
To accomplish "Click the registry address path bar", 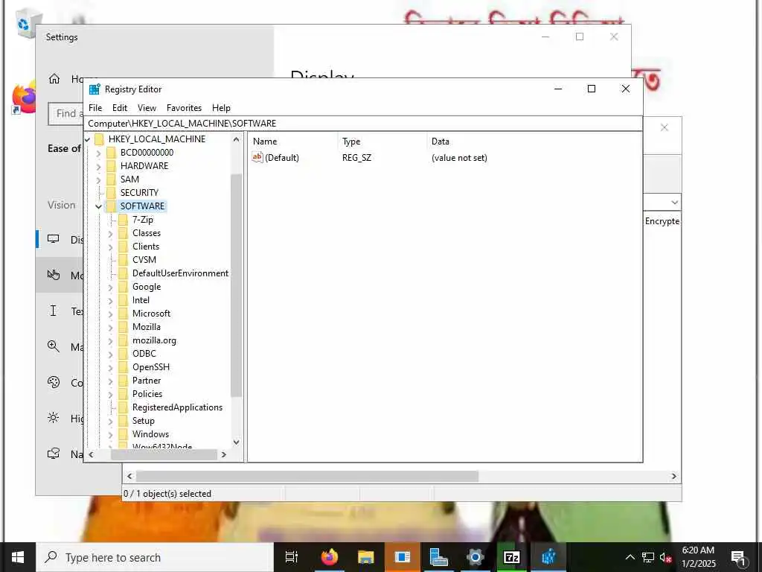I will pyautogui.click(x=363, y=124).
